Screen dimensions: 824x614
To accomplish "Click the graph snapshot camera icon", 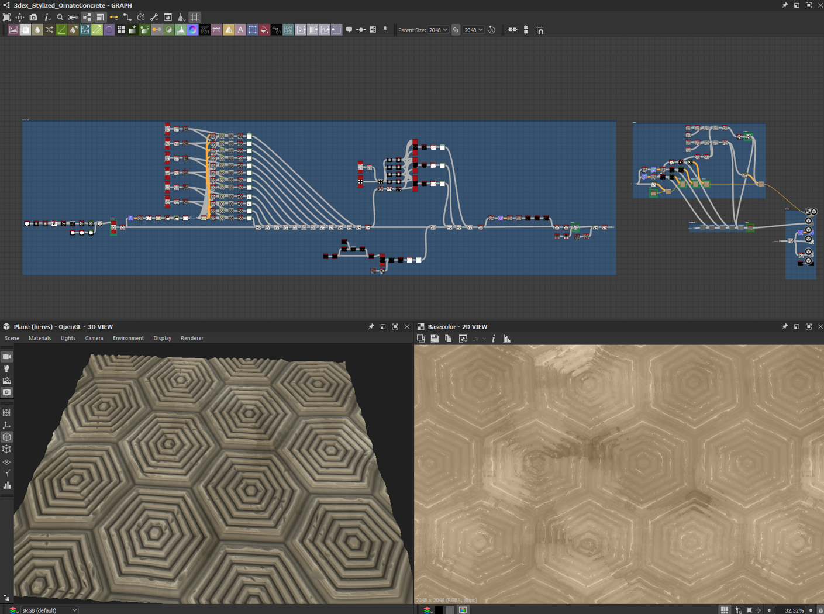I will 33,18.
